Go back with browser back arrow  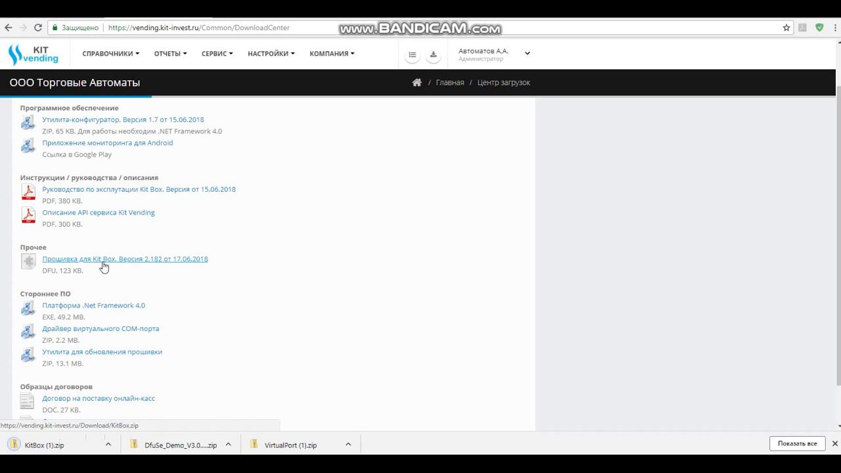[x=8, y=28]
